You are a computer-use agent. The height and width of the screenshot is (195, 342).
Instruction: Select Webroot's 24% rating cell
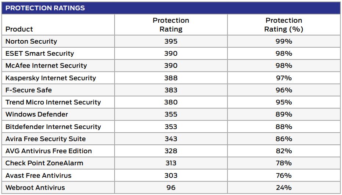[284, 188]
